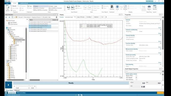Switch to the Interact tab

click(x=17, y=90)
